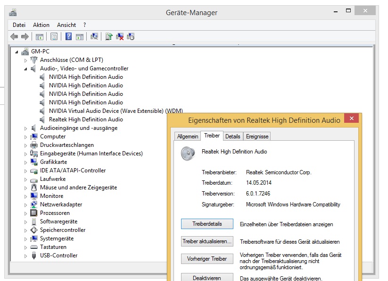Select the first NVIDIA High Definition Audio entry

coord(86,77)
